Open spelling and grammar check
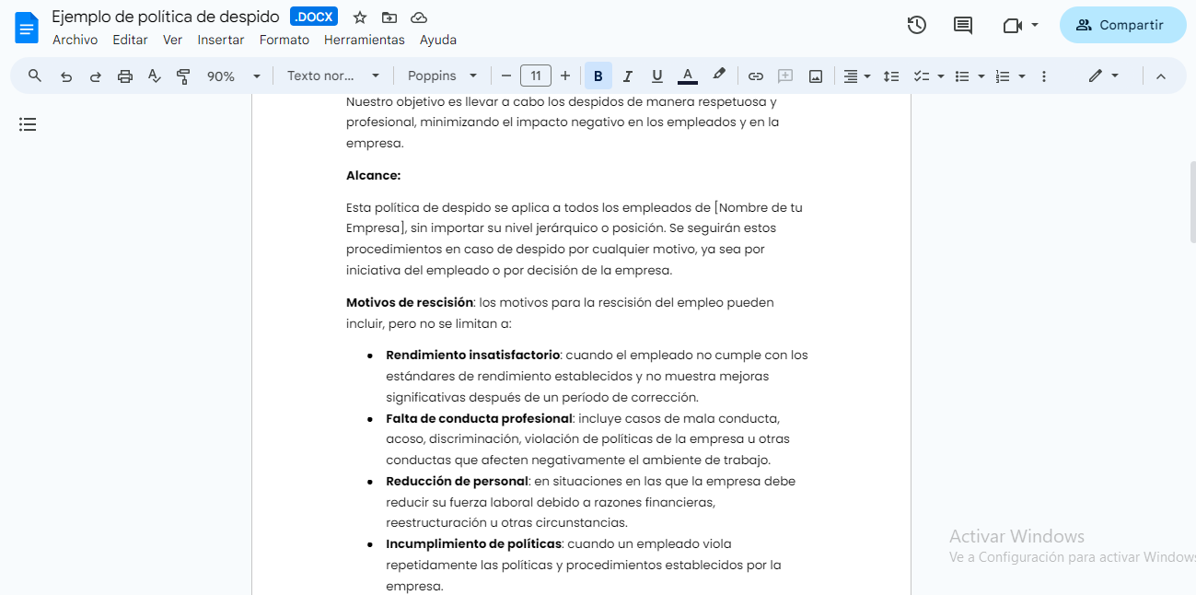The image size is (1196, 595). point(154,76)
